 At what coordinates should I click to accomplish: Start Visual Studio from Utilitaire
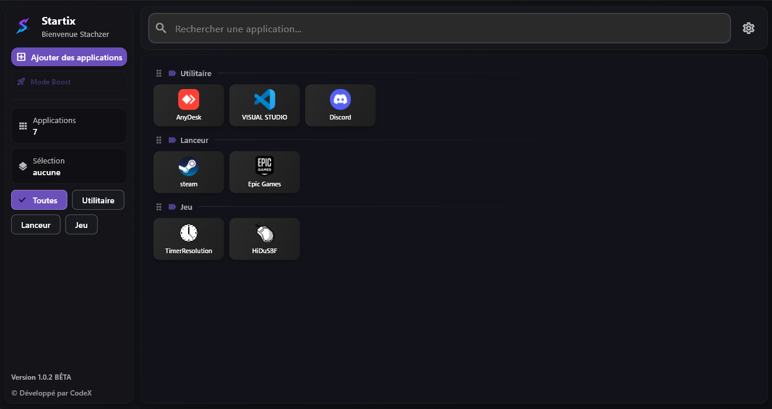coord(264,105)
